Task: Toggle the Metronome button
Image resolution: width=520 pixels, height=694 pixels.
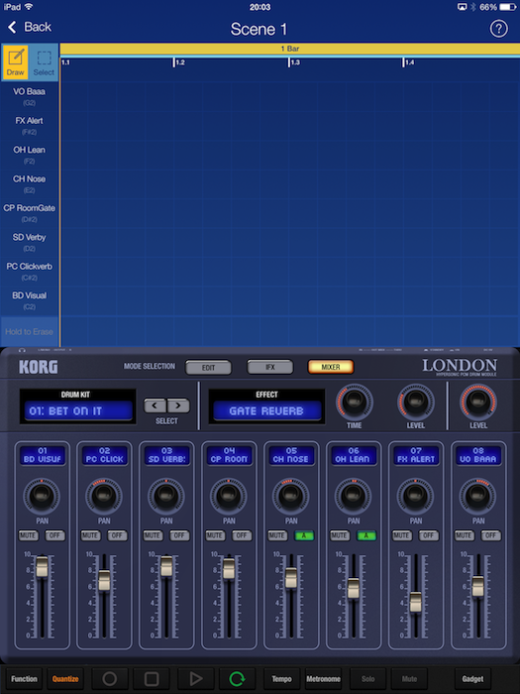Action: (x=323, y=678)
